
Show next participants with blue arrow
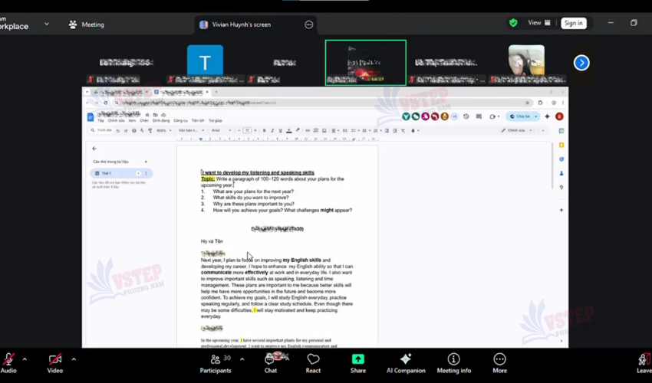coord(581,63)
